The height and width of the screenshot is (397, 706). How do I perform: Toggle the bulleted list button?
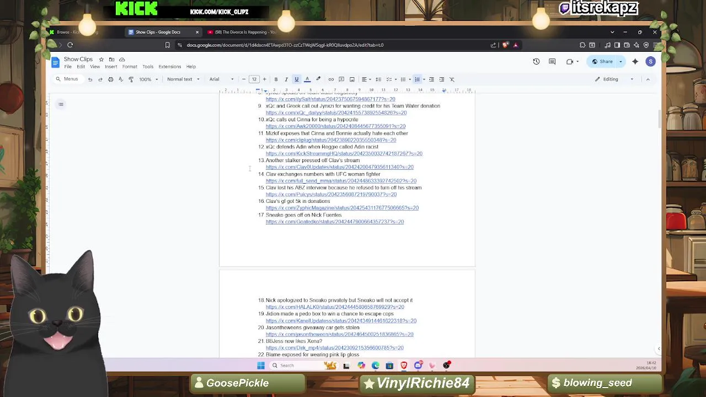click(403, 79)
